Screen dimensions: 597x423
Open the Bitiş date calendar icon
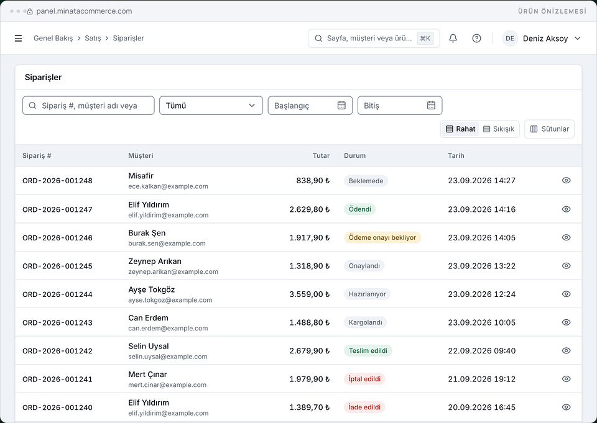431,106
